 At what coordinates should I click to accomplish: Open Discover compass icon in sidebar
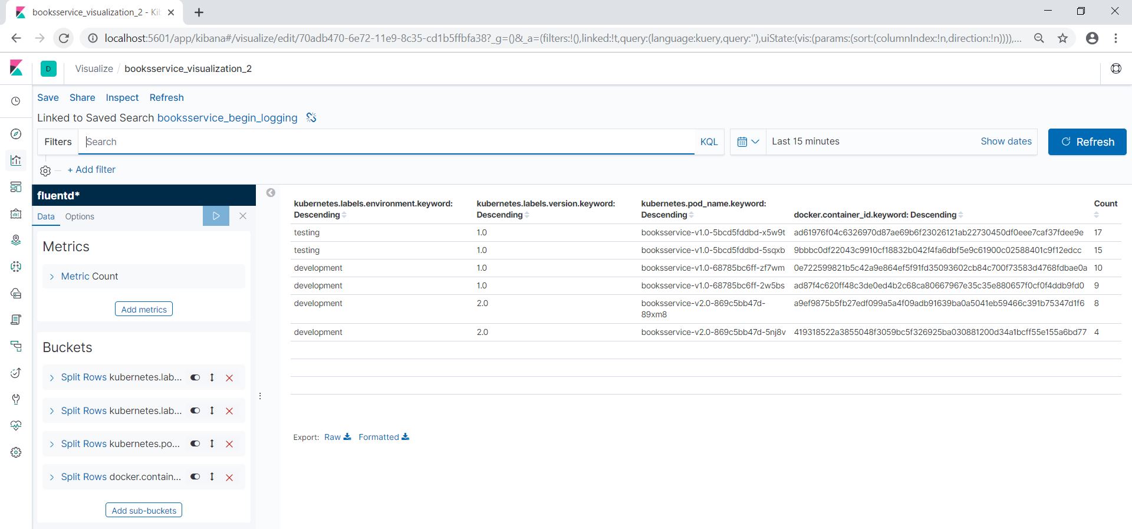(x=16, y=134)
